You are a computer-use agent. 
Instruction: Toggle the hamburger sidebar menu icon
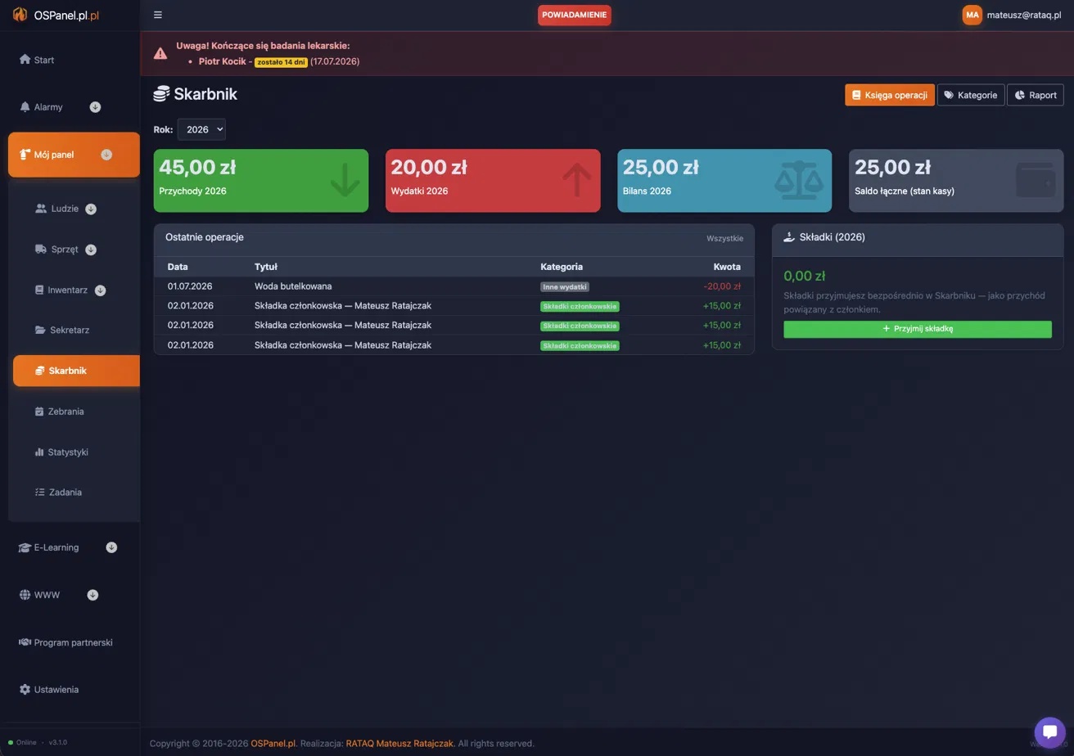pos(158,15)
